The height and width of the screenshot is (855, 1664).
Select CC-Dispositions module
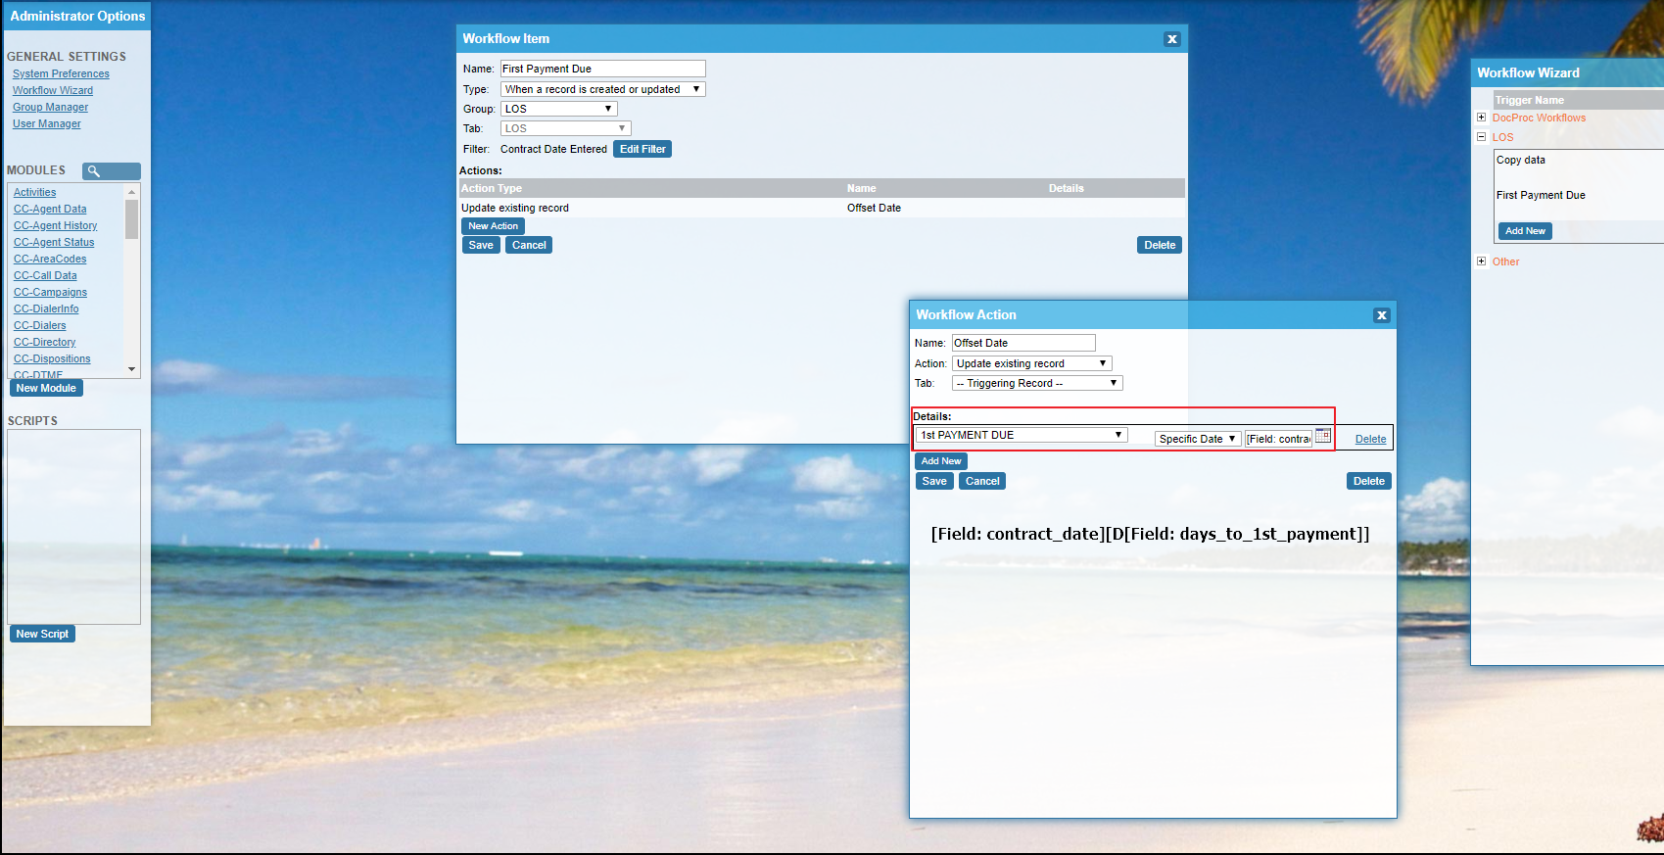(x=52, y=358)
